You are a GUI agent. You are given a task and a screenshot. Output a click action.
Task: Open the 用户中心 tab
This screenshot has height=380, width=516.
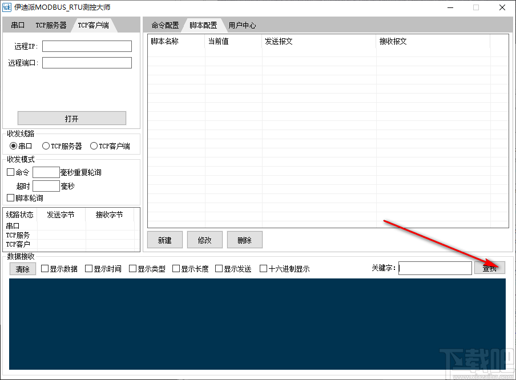click(x=241, y=25)
